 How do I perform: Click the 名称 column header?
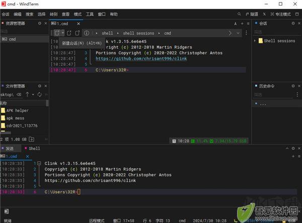pos(23,103)
